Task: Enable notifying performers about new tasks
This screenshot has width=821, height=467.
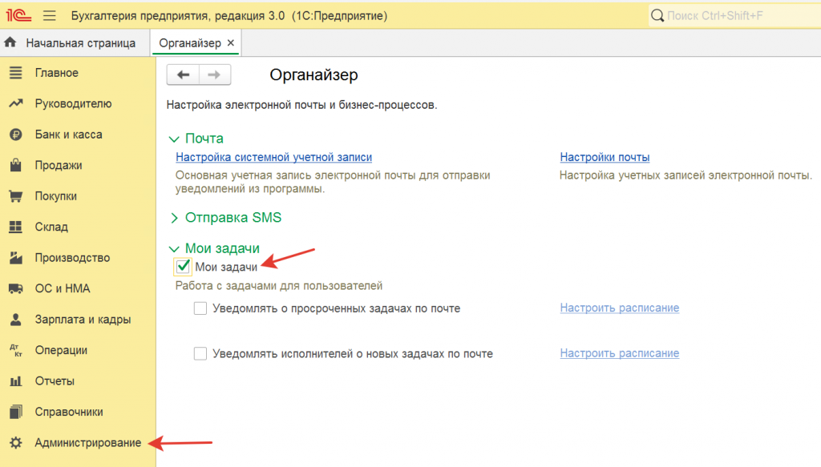Action: click(200, 354)
